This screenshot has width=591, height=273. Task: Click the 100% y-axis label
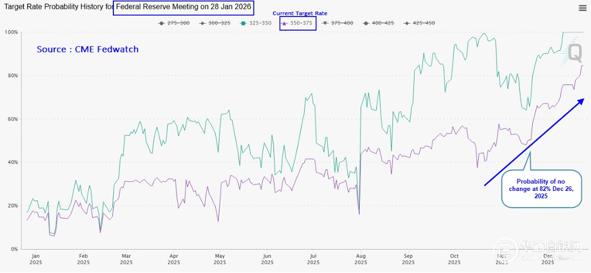tap(10, 32)
